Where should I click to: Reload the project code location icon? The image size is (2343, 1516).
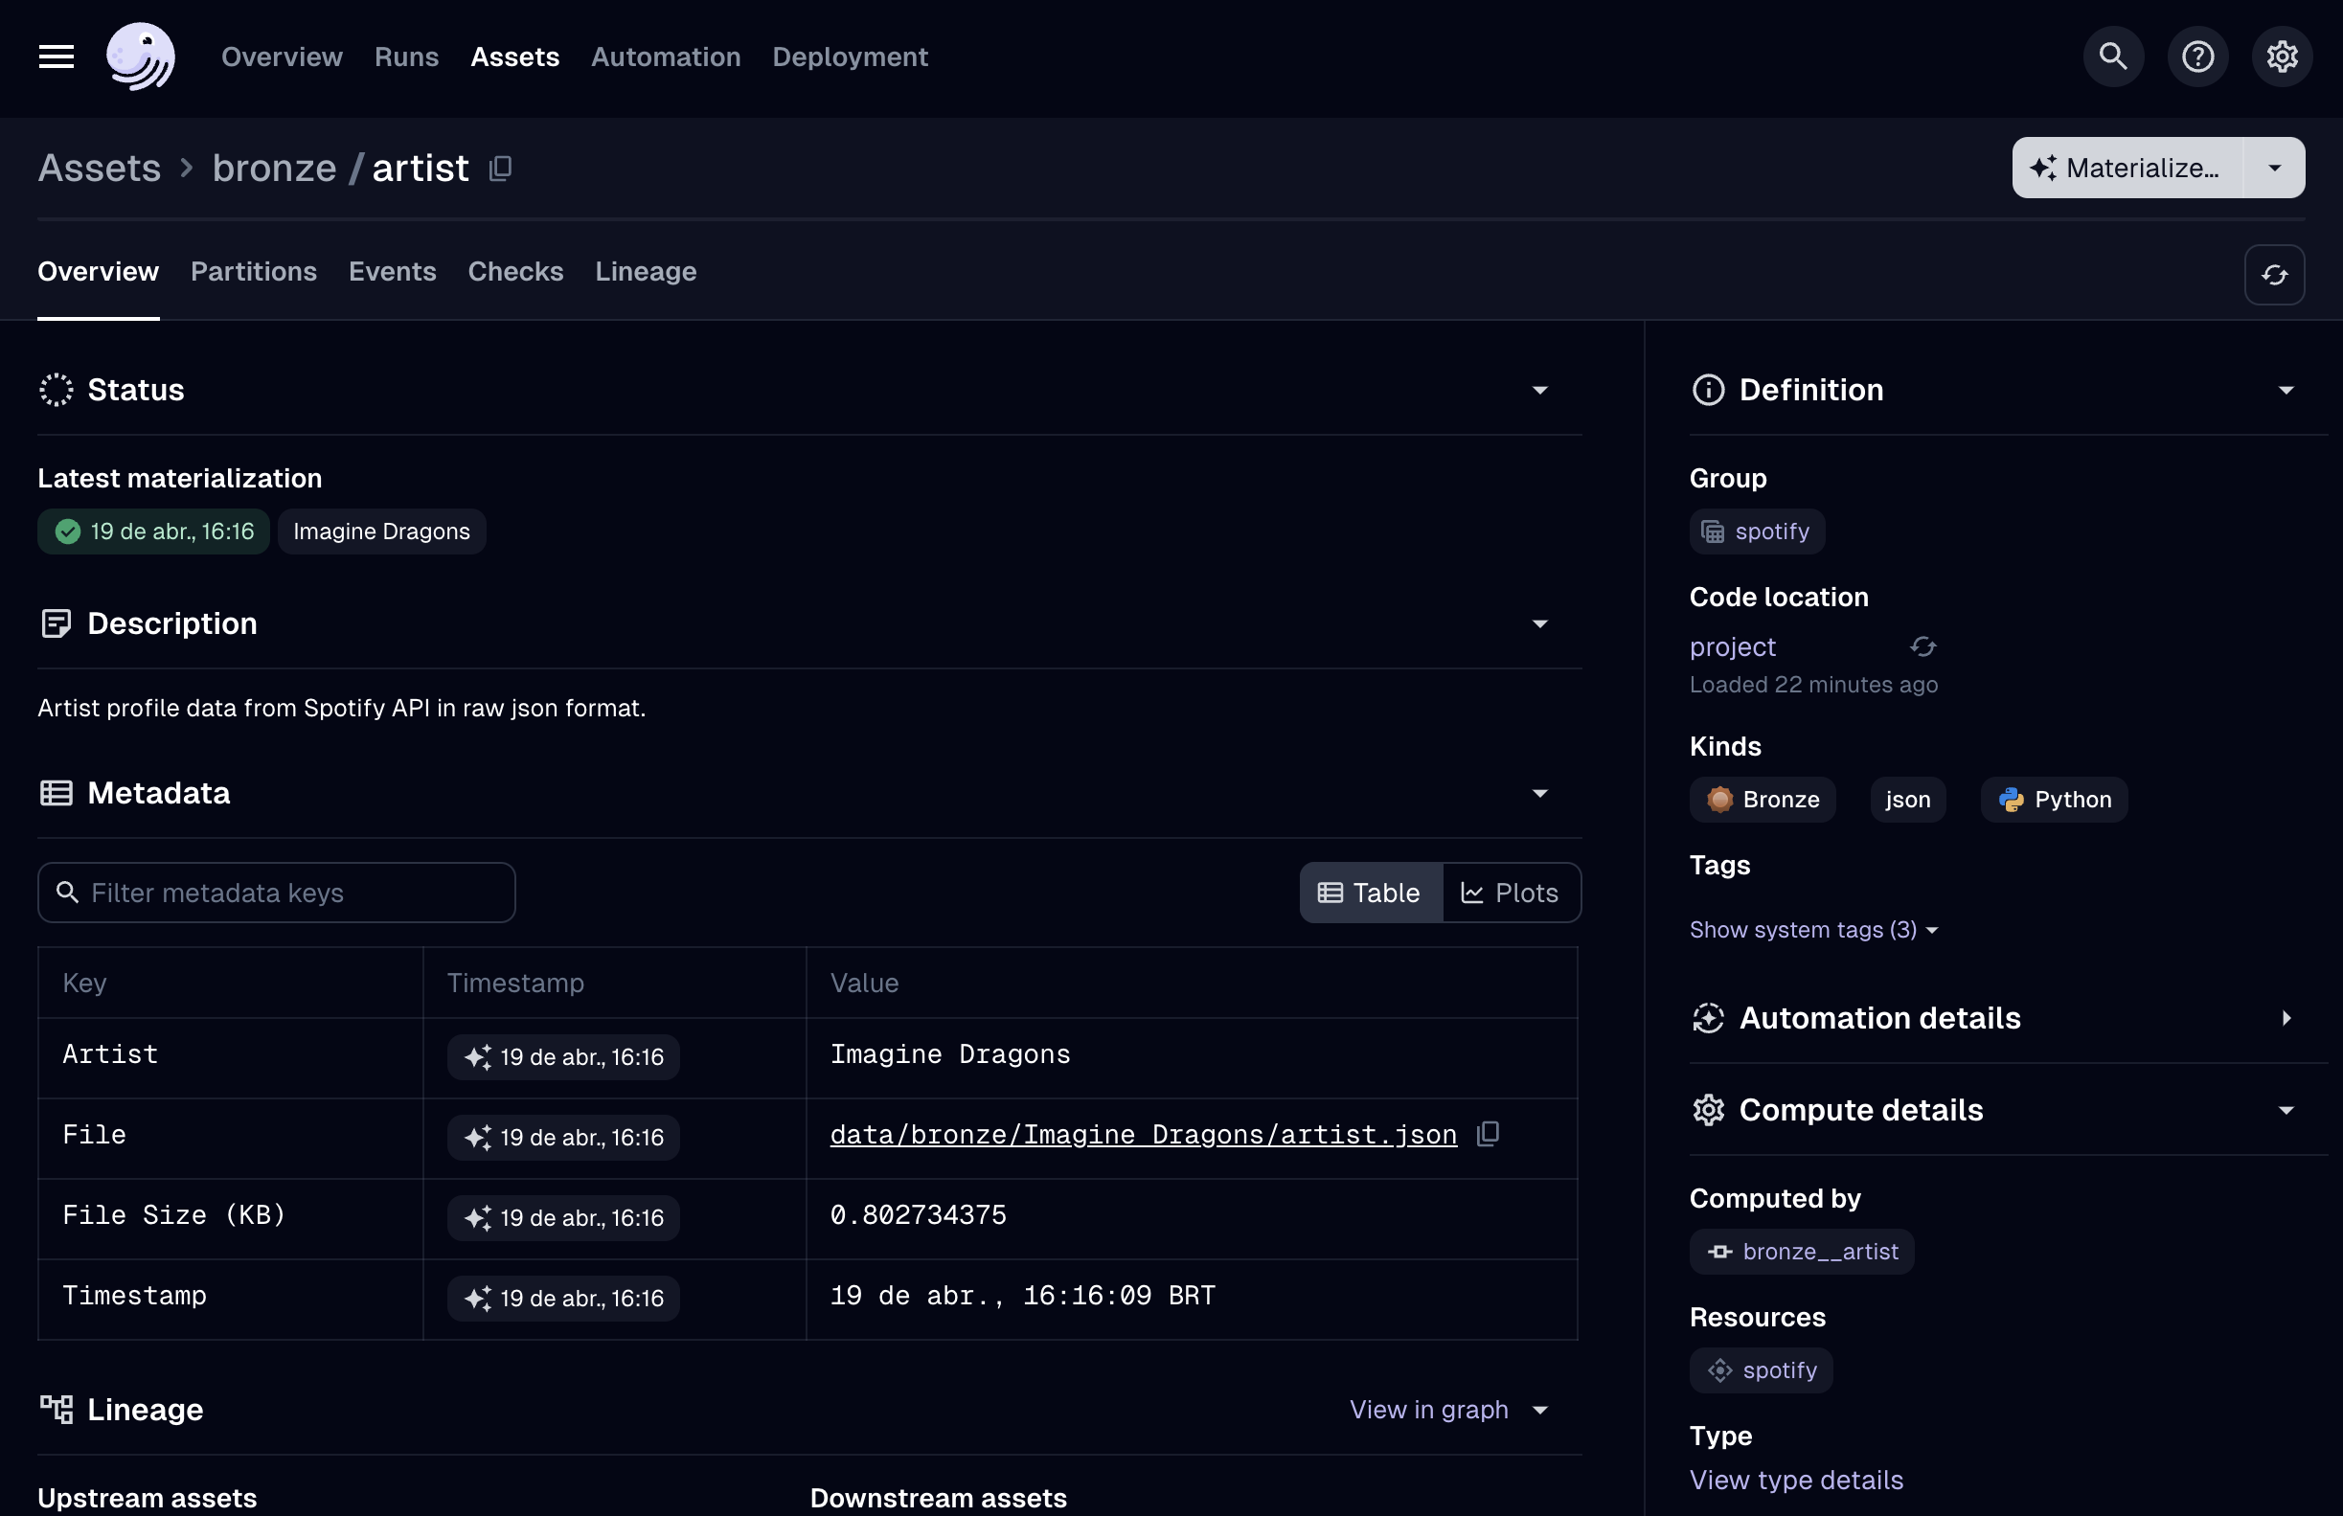click(x=1922, y=646)
